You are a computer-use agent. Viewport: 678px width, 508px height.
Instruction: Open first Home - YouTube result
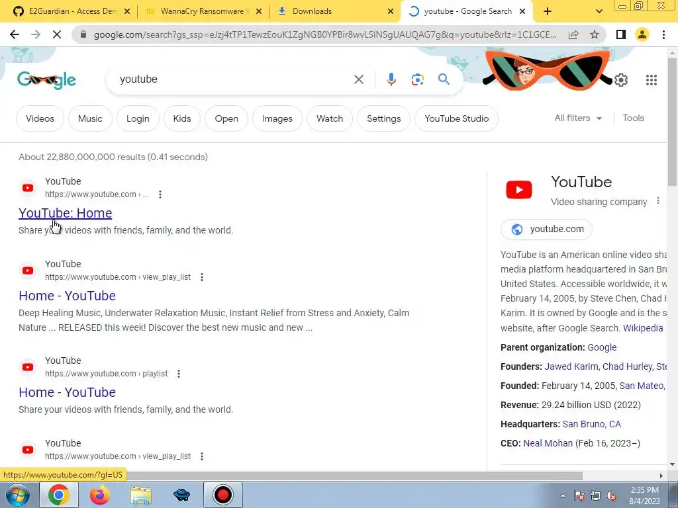pyautogui.click(x=67, y=296)
